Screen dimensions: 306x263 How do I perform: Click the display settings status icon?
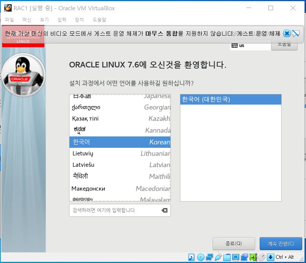(236, 257)
